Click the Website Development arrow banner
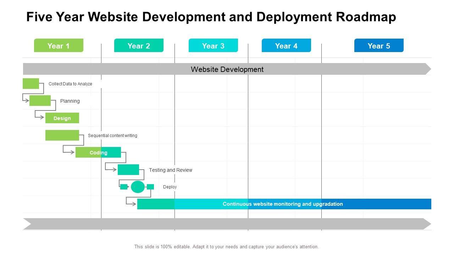Viewport: 454px width, 255px height. (227, 69)
